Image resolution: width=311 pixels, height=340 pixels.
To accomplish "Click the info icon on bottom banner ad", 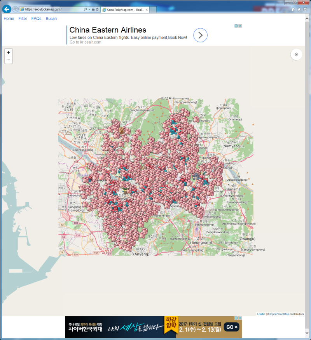I will coord(236,318).
